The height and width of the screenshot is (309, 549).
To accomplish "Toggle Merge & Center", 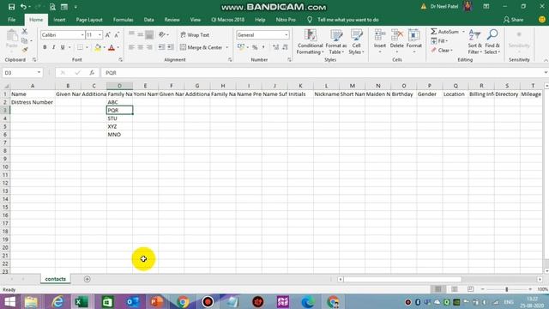I will (202, 47).
